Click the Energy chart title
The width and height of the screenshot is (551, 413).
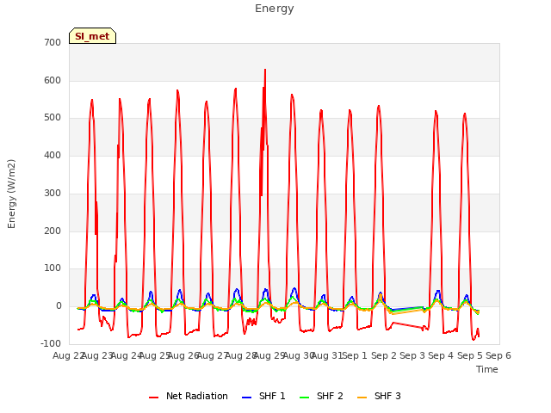point(275,9)
